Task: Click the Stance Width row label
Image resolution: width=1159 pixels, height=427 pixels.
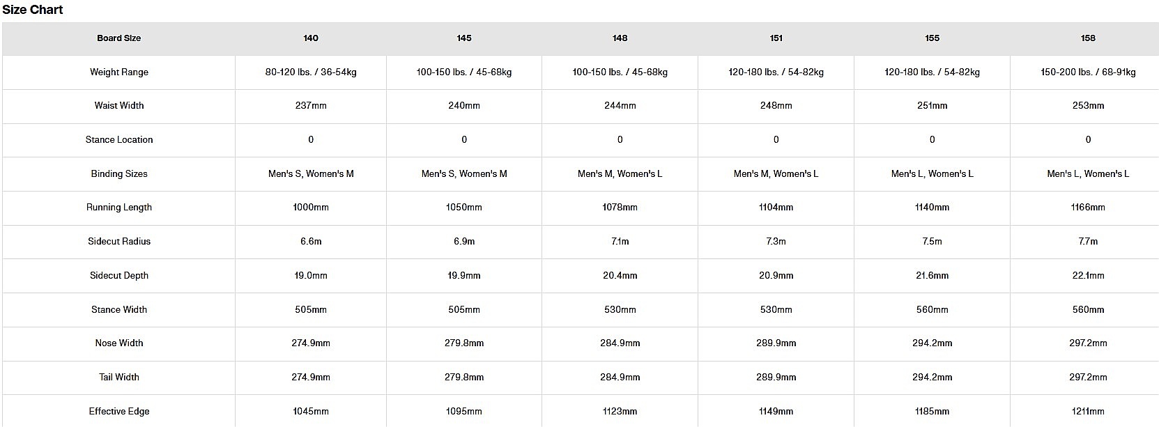Action: coord(118,309)
